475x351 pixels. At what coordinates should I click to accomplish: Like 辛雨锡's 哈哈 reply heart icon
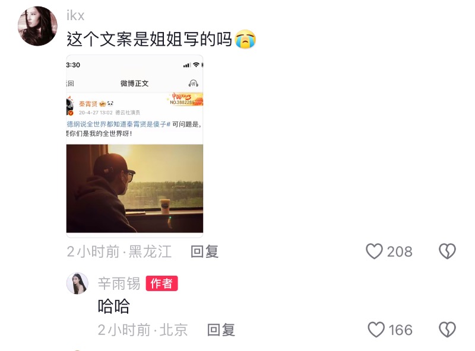click(376, 330)
